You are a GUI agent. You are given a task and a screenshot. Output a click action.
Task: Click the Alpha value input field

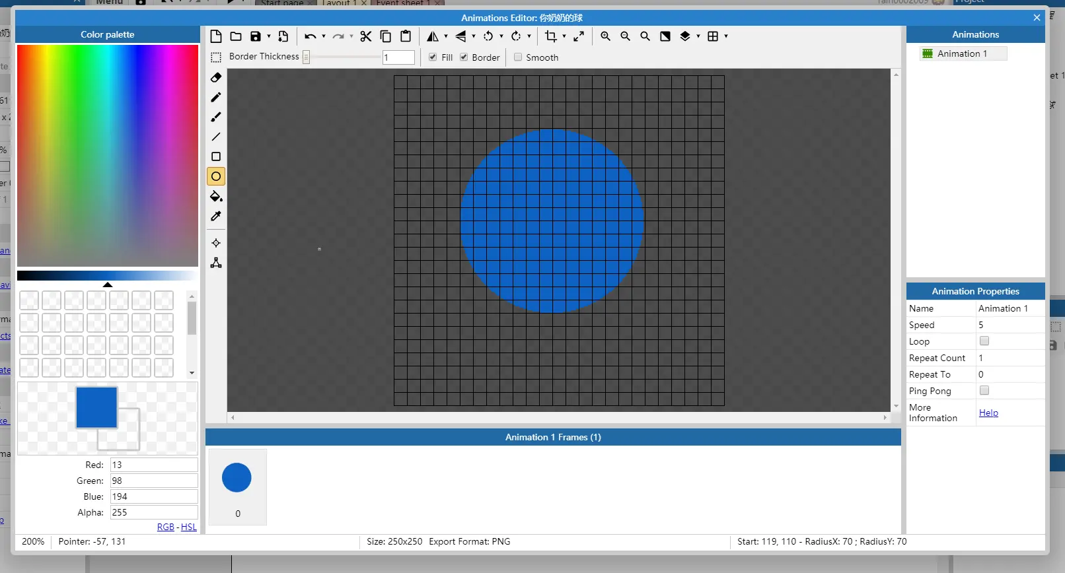154,512
